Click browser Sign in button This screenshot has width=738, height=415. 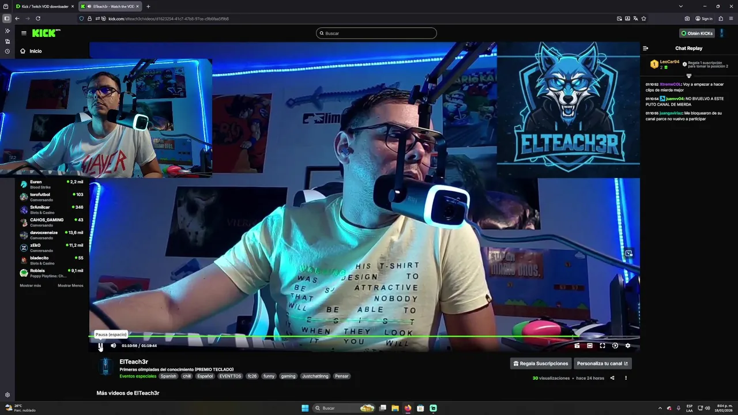[704, 18]
